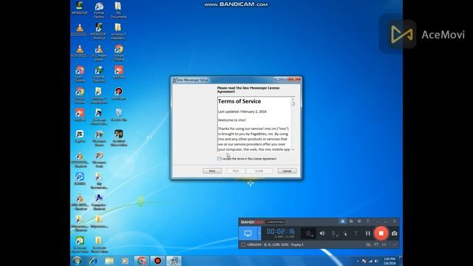The height and width of the screenshot is (266, 473).
Task: Click Bandicam's text overlay icon
Action: point(356,233)
